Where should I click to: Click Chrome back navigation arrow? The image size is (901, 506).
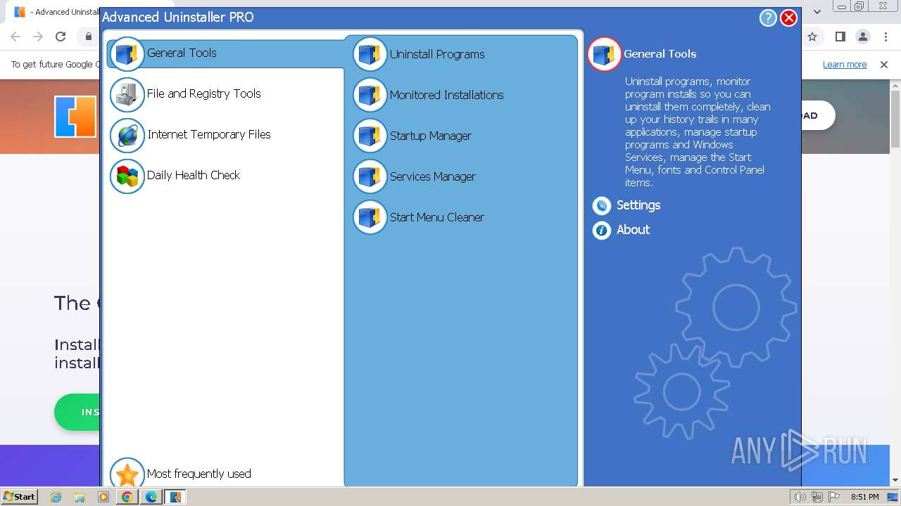(x=15, y=37)
